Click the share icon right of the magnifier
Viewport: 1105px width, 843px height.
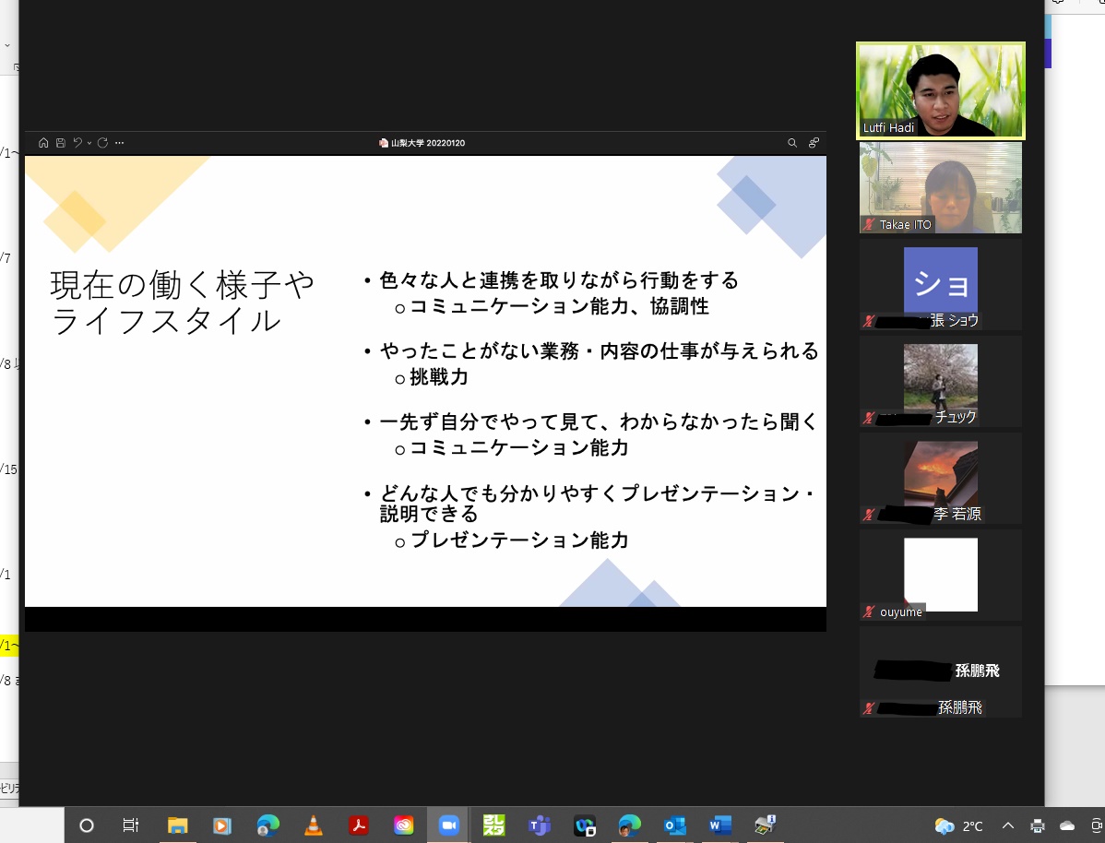click(814, 143)
